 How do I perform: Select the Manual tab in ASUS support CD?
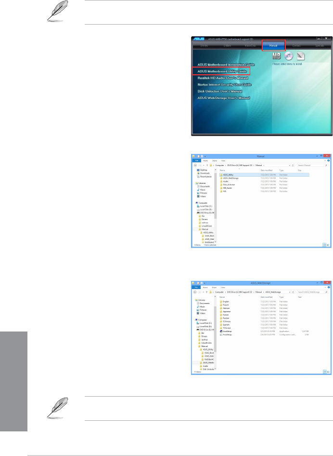(x=273, y=46)
